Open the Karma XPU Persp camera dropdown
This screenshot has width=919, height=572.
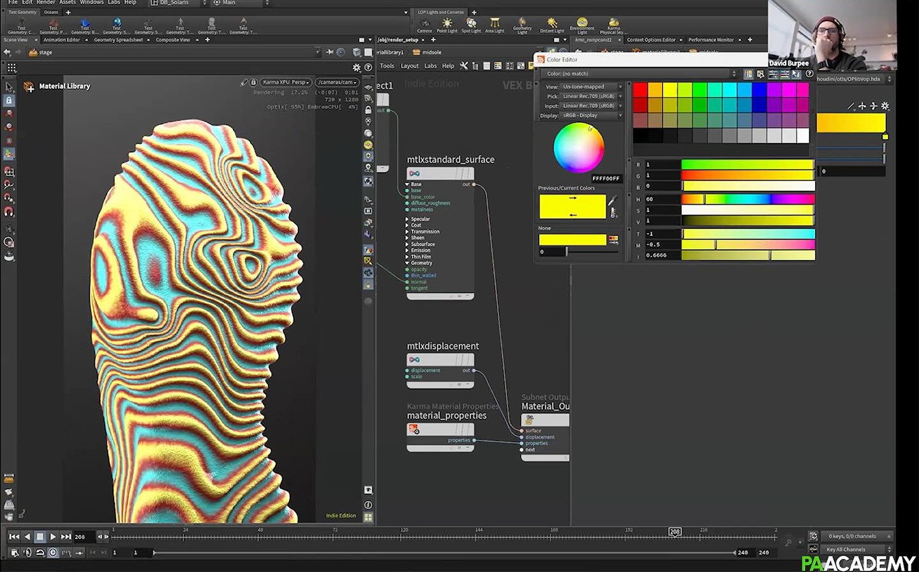(285, 82)
